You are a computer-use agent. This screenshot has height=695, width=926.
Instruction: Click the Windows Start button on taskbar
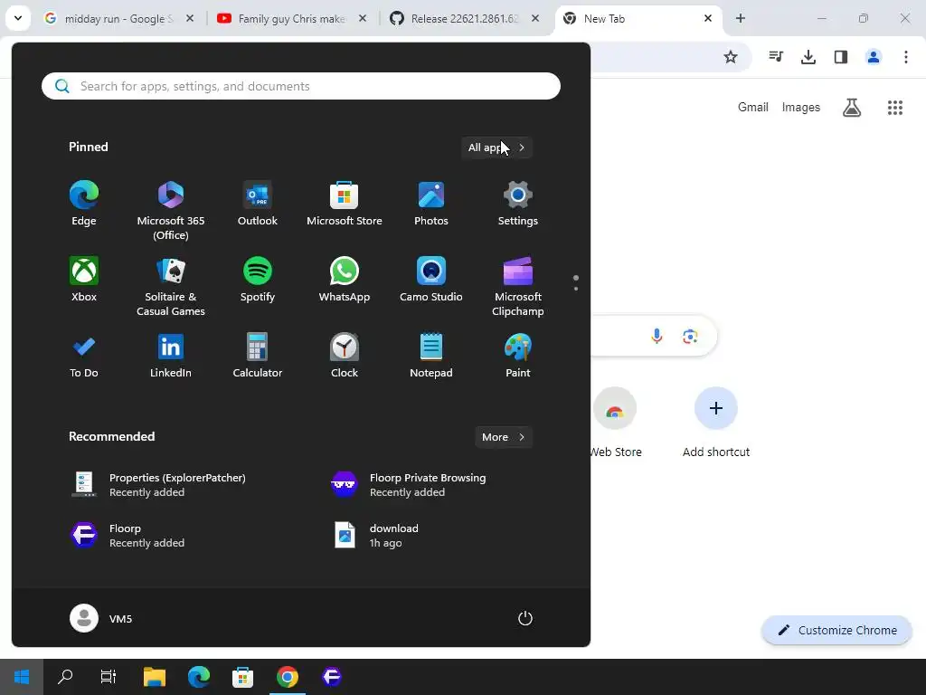[22, 677]
